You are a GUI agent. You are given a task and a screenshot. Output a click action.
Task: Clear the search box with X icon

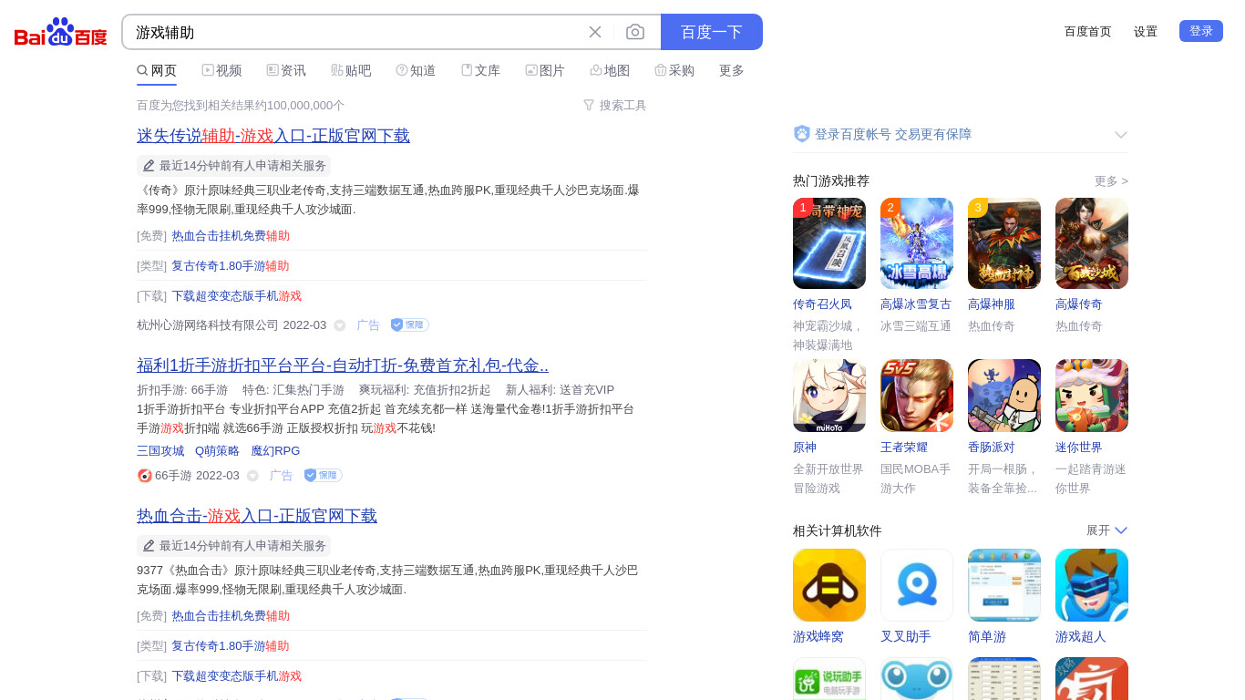coord(595,32)
